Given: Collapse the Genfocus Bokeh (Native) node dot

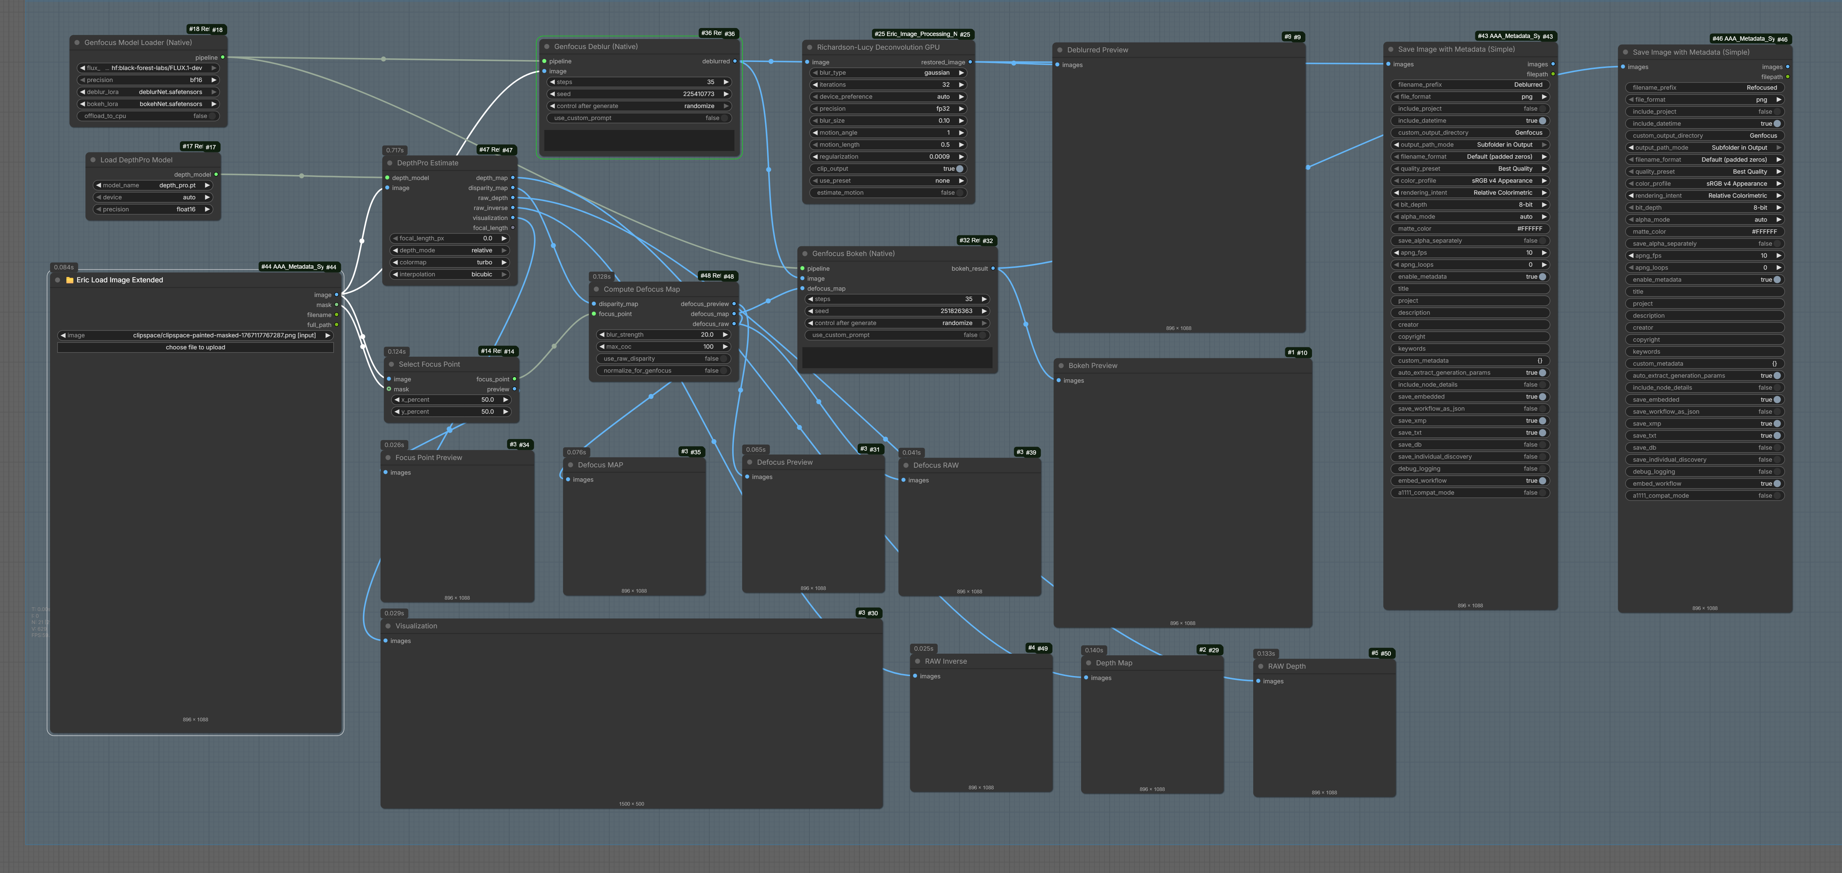Looking at the screenshot, I should point(805,254).
